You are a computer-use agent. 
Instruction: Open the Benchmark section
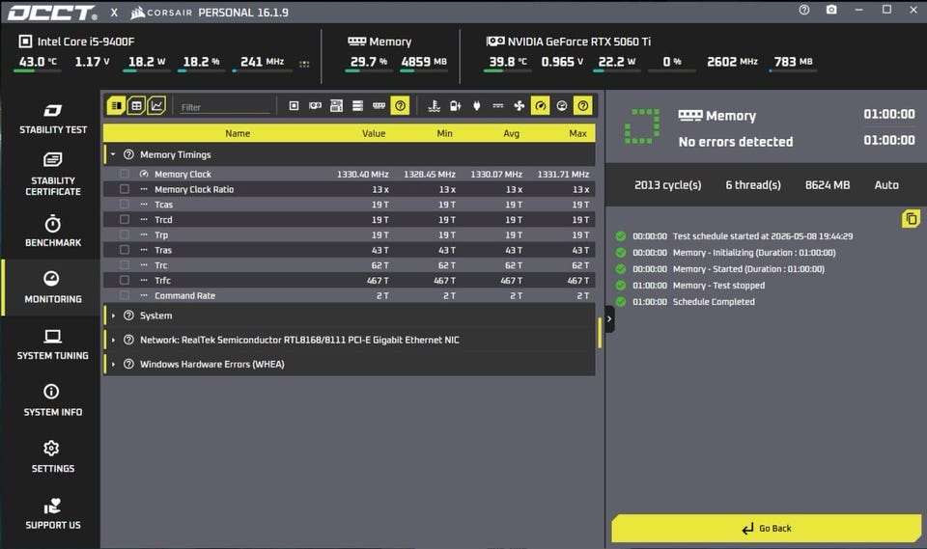(x=52, y=231)
